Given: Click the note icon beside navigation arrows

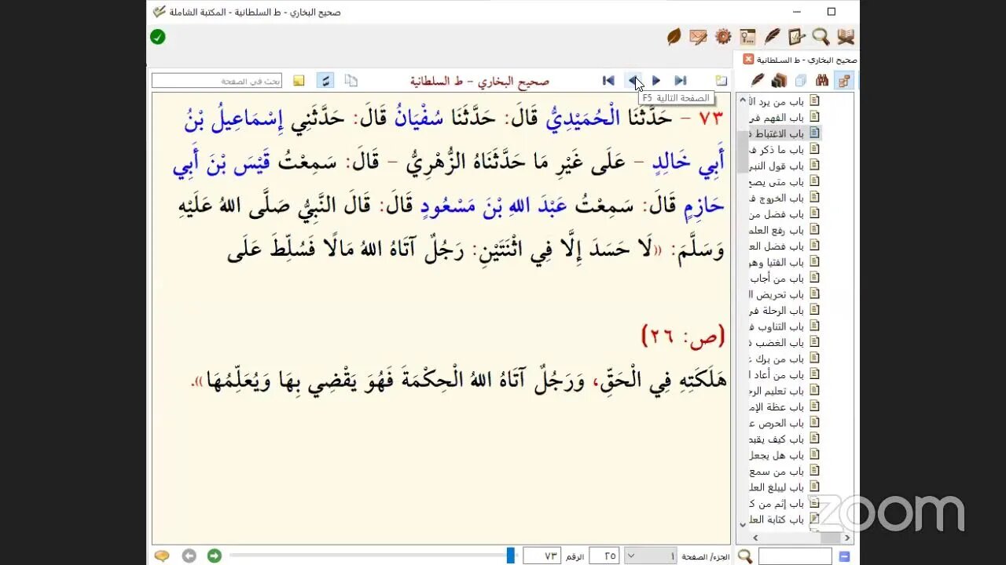Looking at the screenshot, I should [x=721, y=80].
